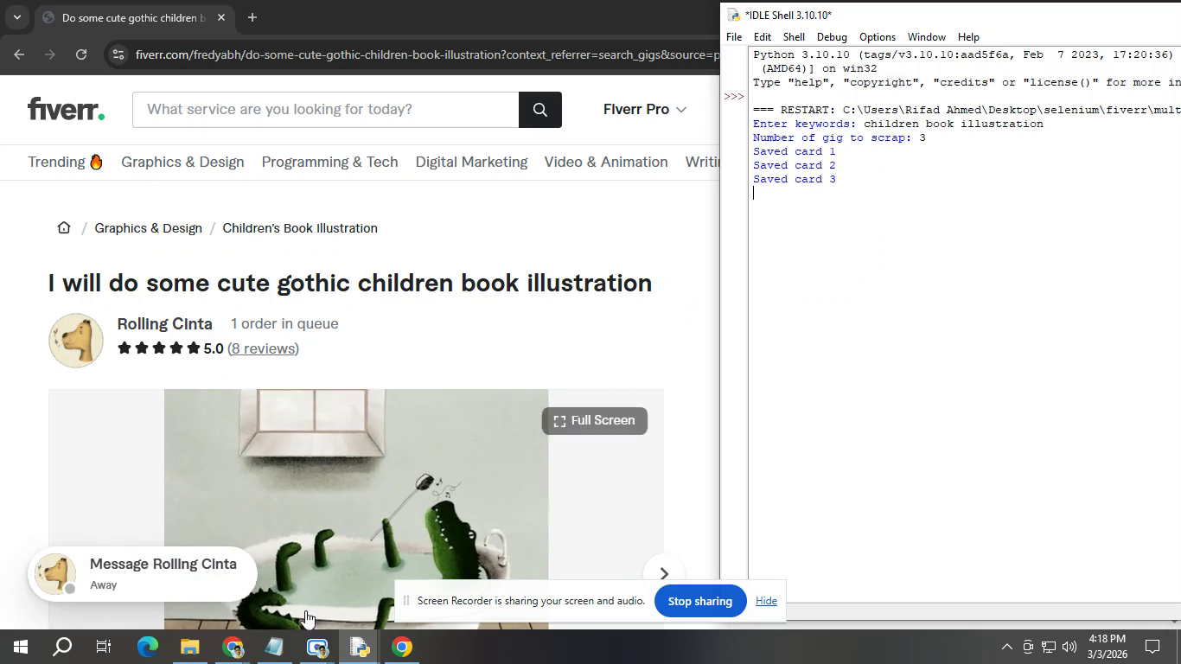Show the next gallery image arrow
The height and width of the screenshot is (664, 1181).
[663, 574]
